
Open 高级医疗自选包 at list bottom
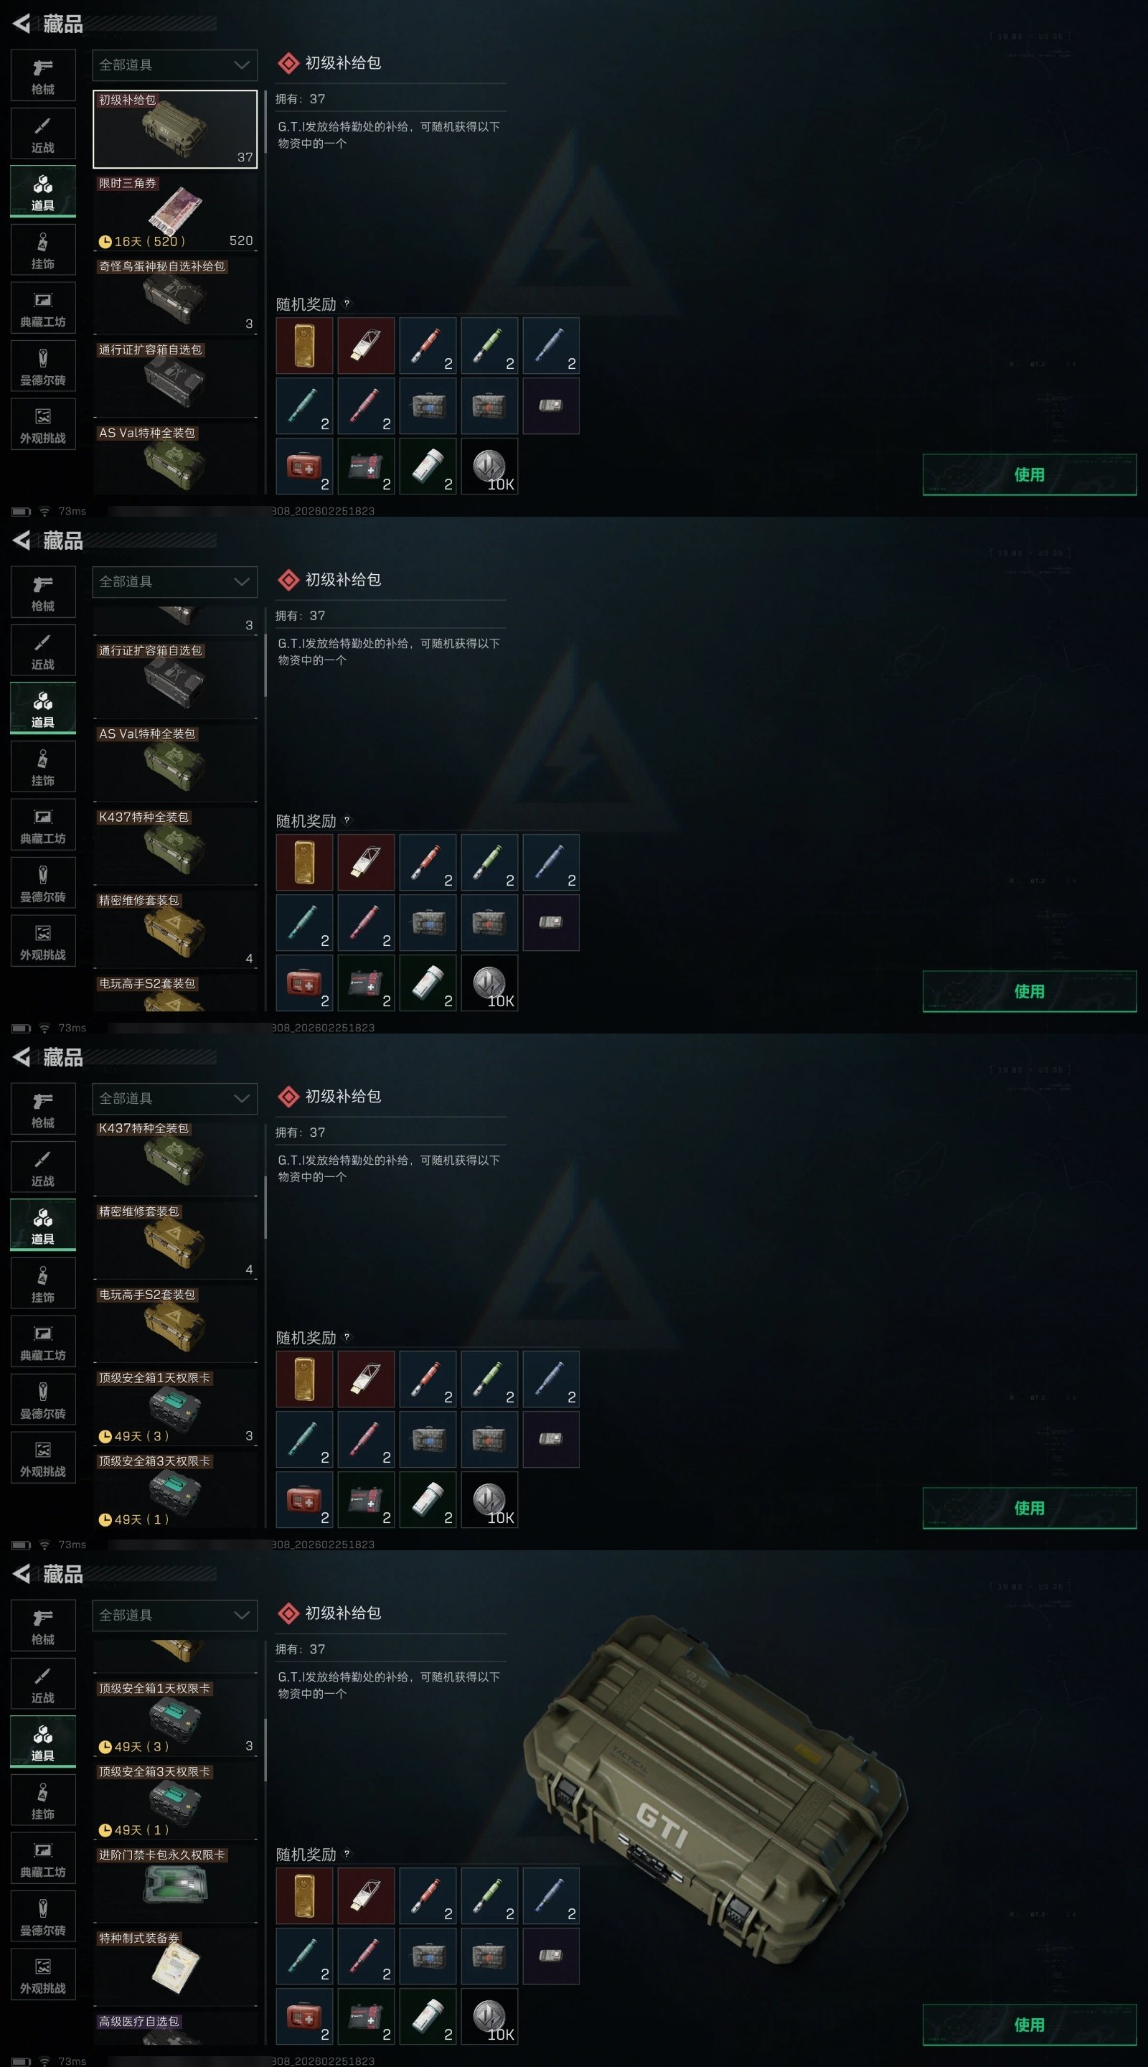[x=175, y=2028]
